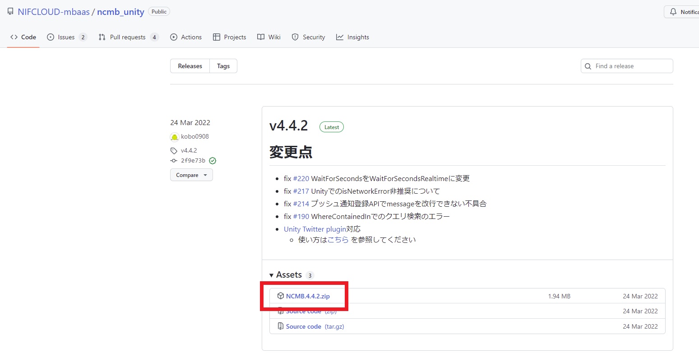Click the verified checkmark badge near 2f9e73b
699x358 pixels.
[212, 160]
